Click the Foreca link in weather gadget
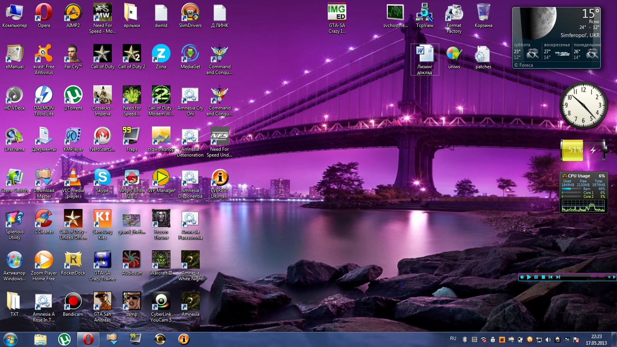Image resolution: width=617 pixels, height=347 pixels. coord(524,65)
